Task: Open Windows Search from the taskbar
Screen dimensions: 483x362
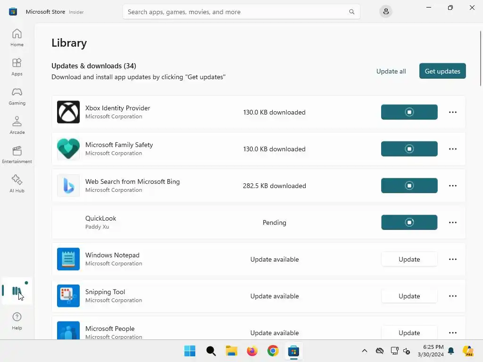Action: pos(211,351)
